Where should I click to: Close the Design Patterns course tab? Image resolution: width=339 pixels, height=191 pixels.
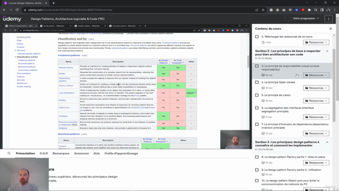pyautogui.click(x=46, y=3)
